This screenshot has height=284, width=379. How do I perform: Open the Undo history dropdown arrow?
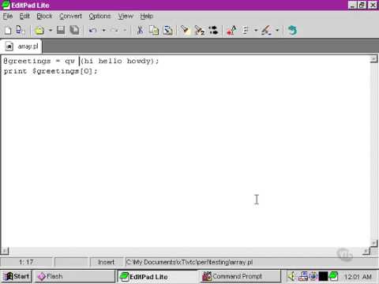pos(103,31)
